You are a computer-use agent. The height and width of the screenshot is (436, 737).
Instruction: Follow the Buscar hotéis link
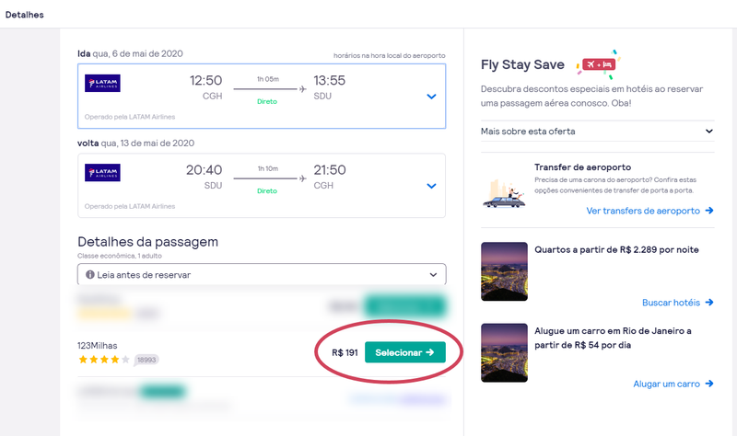click(x=672, y=303)
